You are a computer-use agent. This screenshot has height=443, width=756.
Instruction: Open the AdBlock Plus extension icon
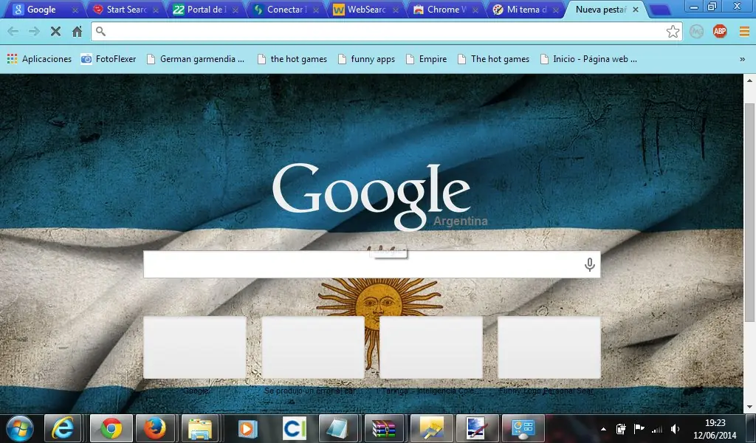tap(719, 32)
